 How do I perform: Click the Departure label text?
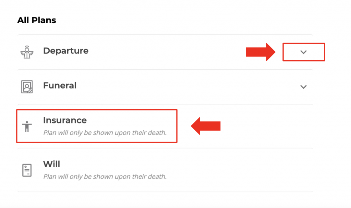66,51
